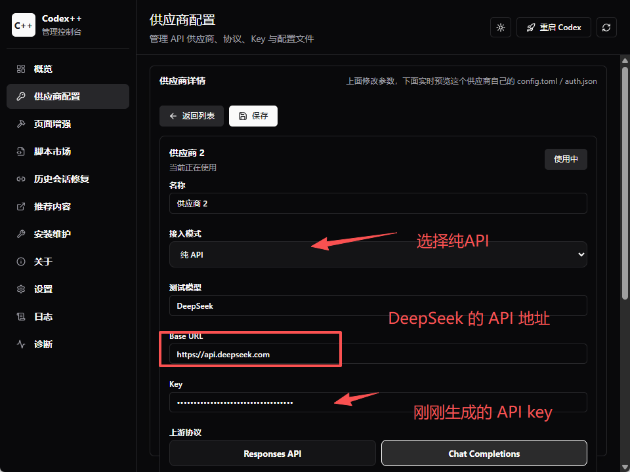The height and width of the screenshot is (472, 630).
Task: Click the external link icon beside 推荐内容
Action: pos(21,206)
